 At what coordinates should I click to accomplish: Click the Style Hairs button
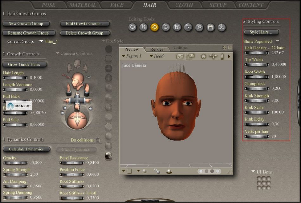point(261,32)
